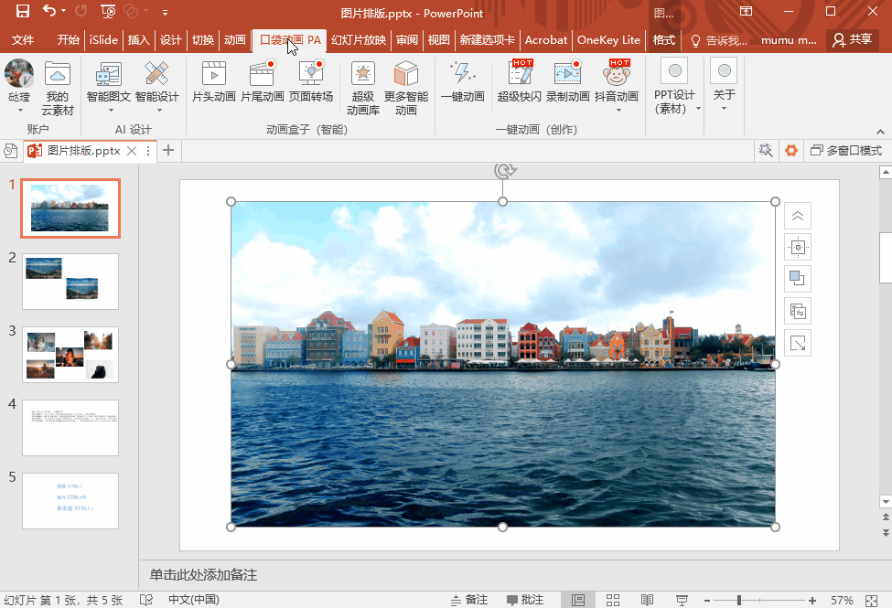Click the orange settings gear icon
The height and width of the screenshot is (608, 892).
point(790,150)
